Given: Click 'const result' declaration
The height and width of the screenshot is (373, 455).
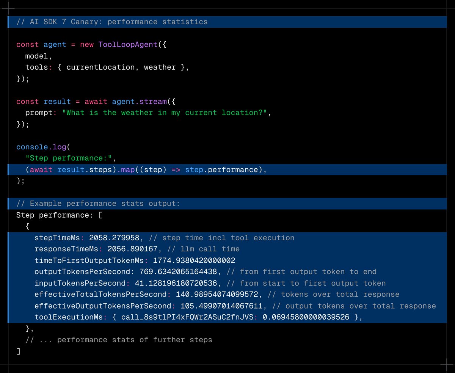Looking at the screenshot, I should (x=44, y=101).
